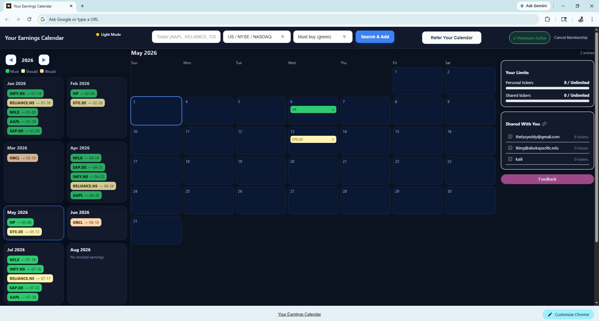Open the Feedback button
Viewport: 599px width, 321px height.
coord(547,179)
